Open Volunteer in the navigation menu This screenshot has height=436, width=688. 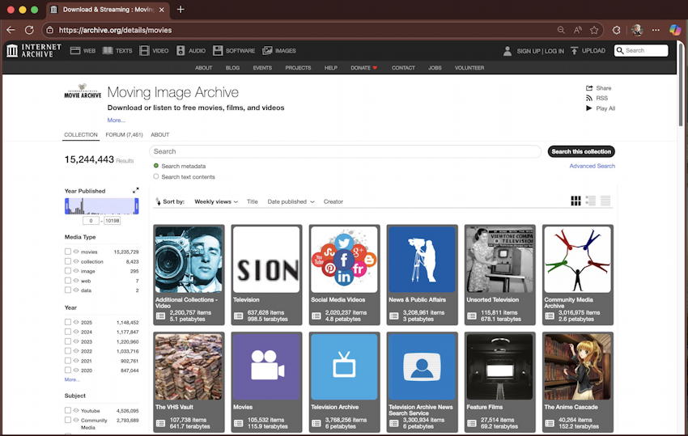click(x=469, y=68)
